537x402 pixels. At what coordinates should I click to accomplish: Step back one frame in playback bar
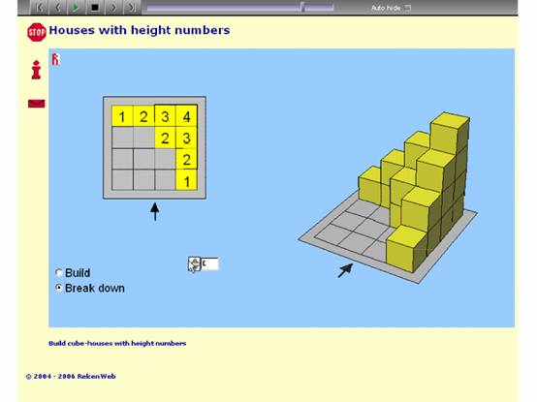tap(58, 7)
